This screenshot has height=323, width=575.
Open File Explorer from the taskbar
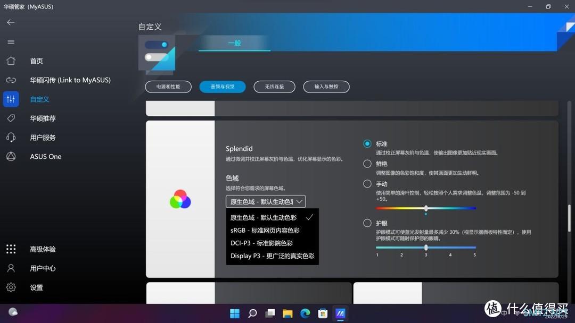tap(287, 313)
